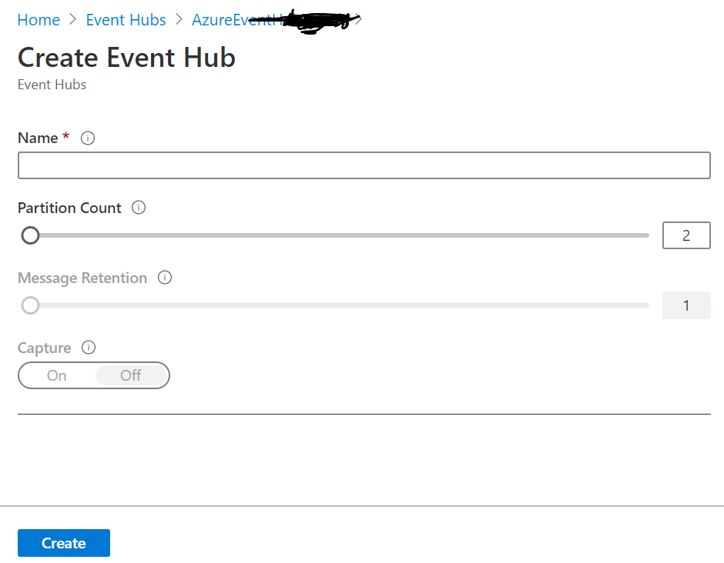Screen dimensions: 724x563
Task: Click the info icon beside Name
Action: (x=88, y=138)
